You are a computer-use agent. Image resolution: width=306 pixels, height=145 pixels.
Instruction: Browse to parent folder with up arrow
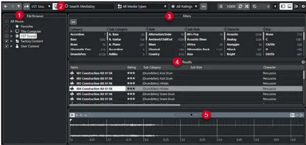[18, 6]
